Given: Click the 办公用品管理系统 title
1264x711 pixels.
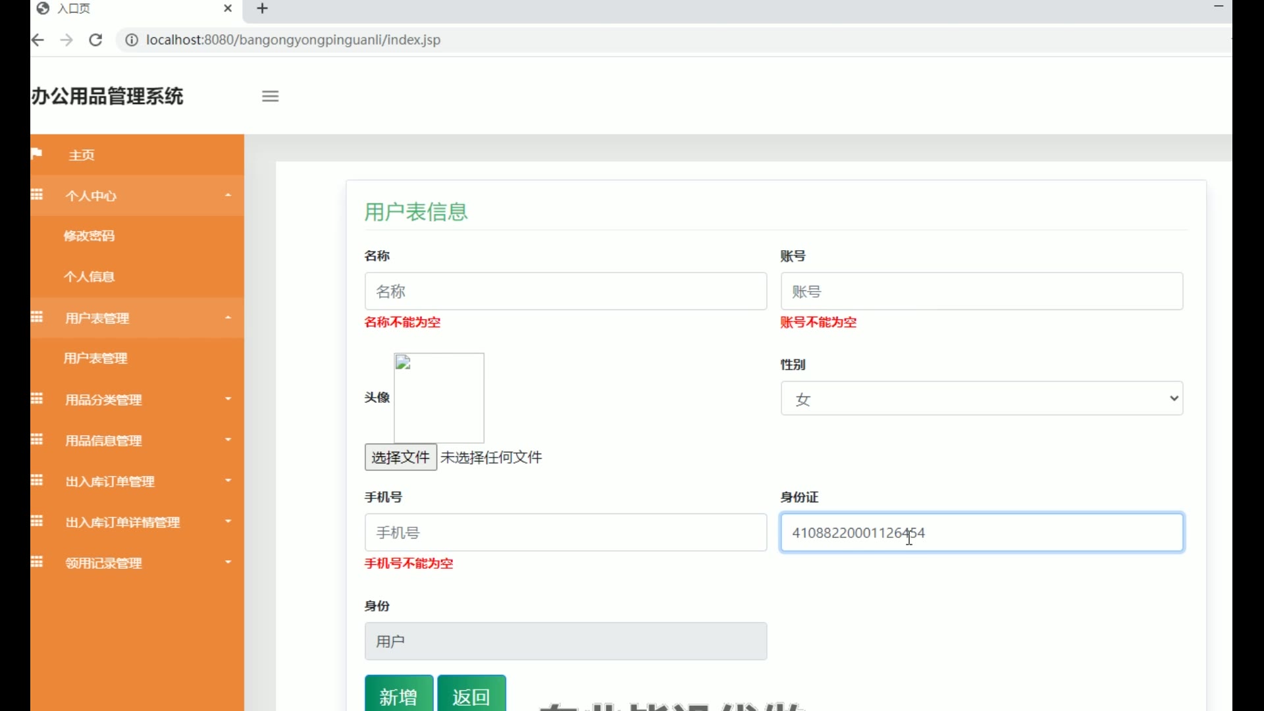Looking at the screenshot, I should point(107,96).
